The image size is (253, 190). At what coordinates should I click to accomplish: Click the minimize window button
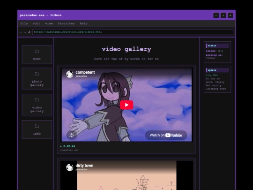(216, 15)
